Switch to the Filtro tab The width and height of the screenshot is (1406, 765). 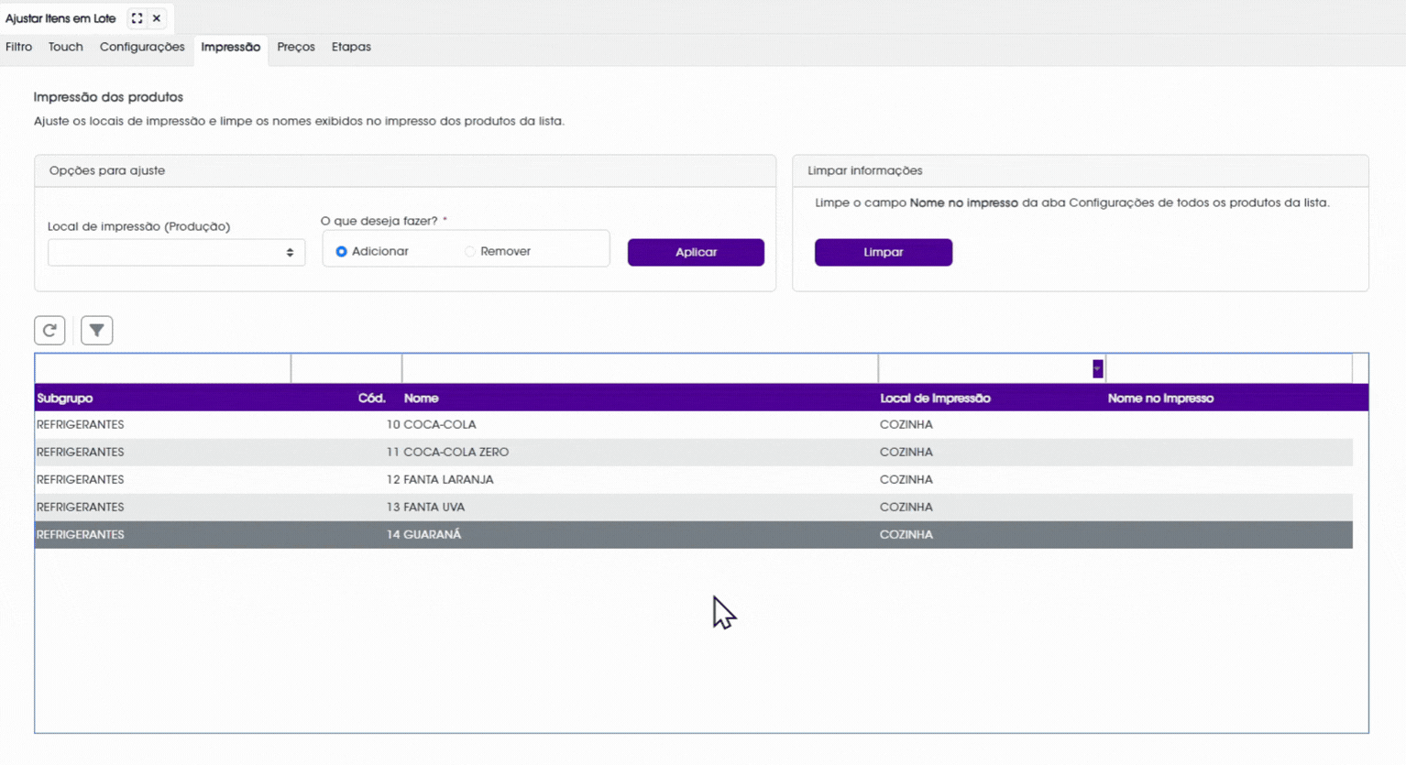(18, 47)
